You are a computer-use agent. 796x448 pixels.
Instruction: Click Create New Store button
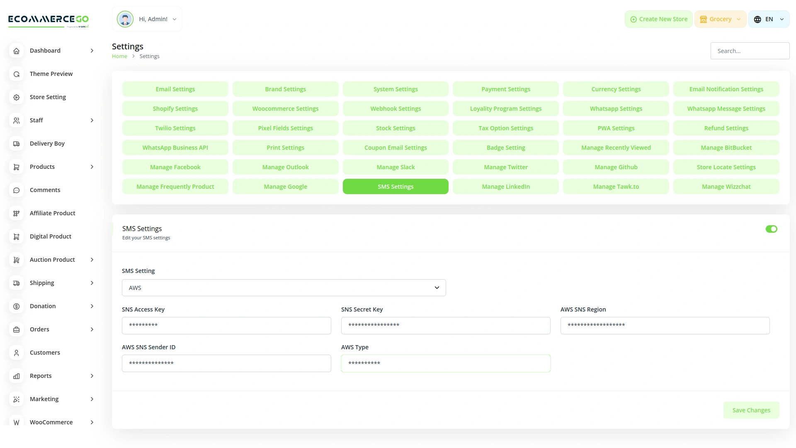[x=658, y=19]
